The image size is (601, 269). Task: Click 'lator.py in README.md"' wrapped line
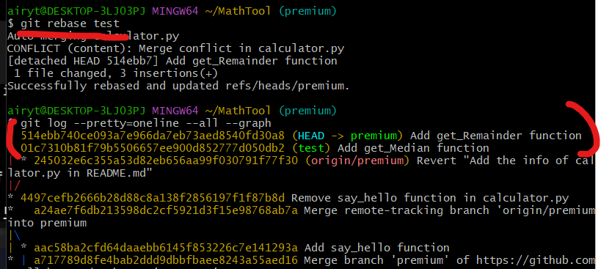point(80,173)
